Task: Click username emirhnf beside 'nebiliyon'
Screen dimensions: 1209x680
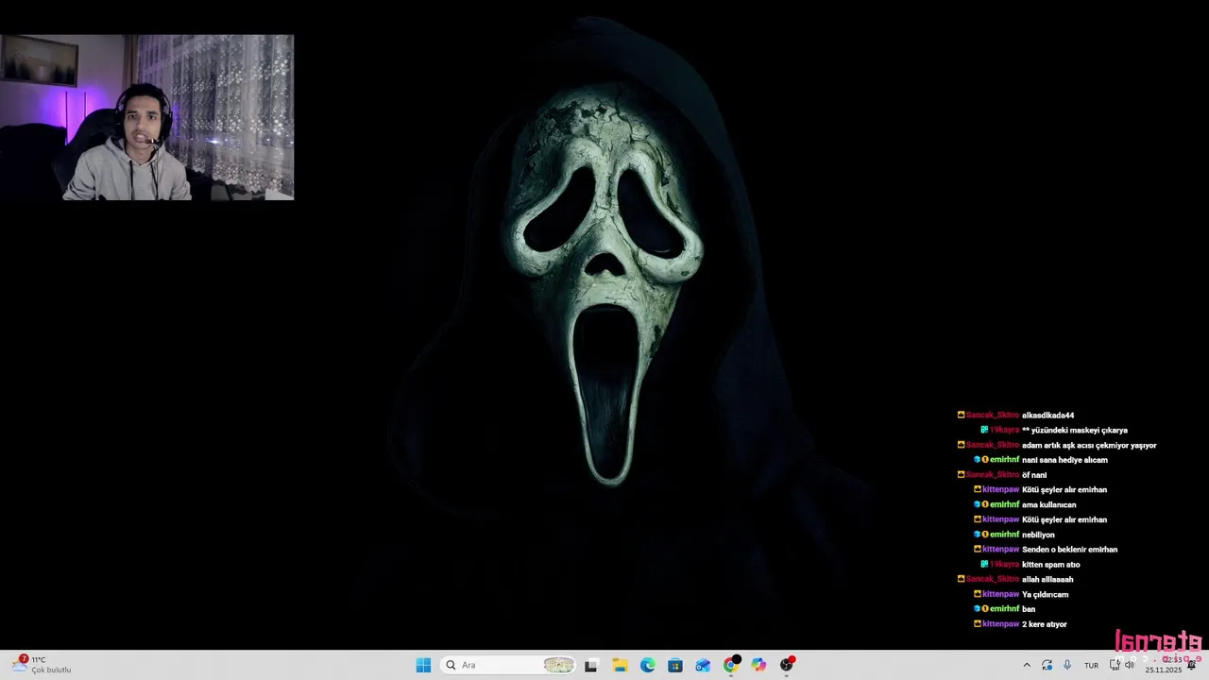Action: coord(1004,535)
